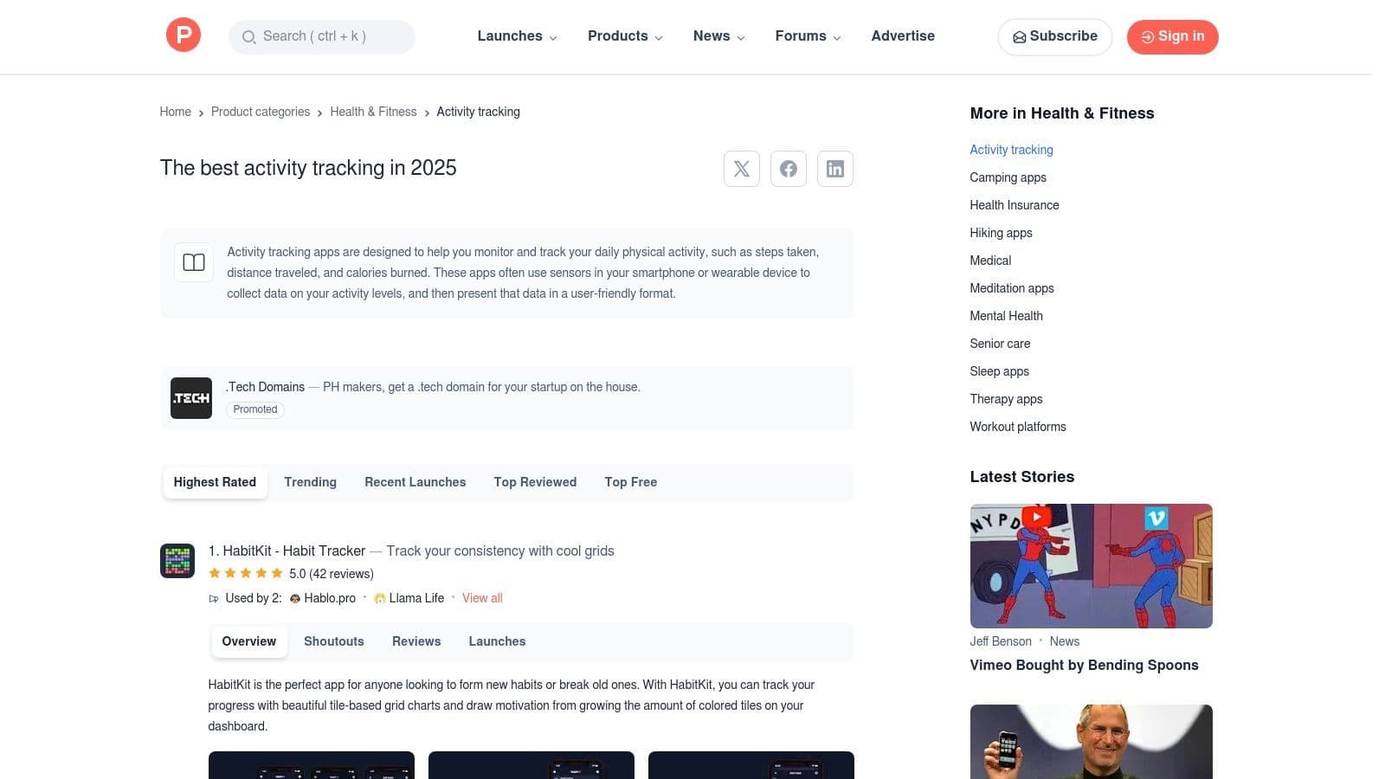Open the Products dropdown menu
This screenshot has height=779, width=1385.
coord(625,36)
